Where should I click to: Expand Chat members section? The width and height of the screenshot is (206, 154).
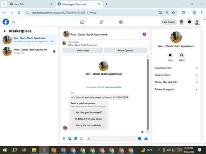[x=176, y=75]
